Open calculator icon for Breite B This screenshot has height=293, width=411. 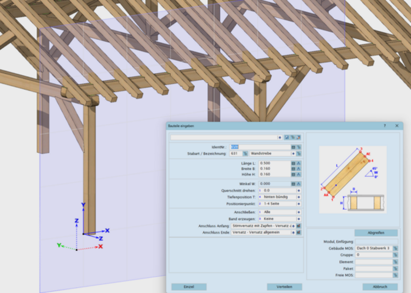[294, 169]
